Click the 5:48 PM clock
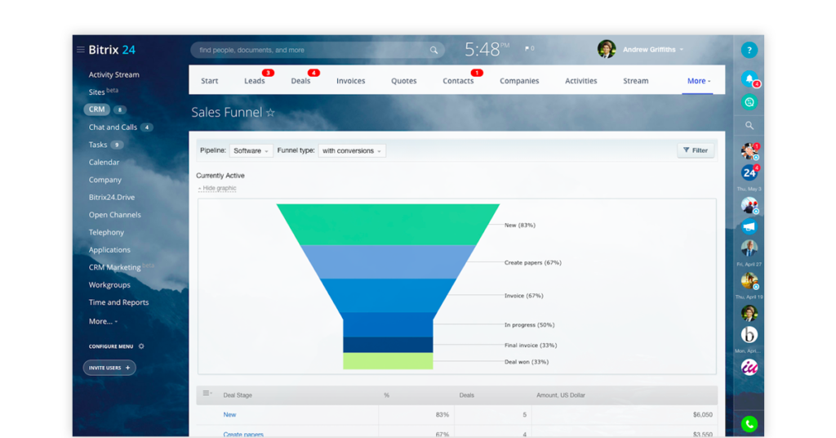Viewport: 836px width, 438px height. [x=487, y=49]
